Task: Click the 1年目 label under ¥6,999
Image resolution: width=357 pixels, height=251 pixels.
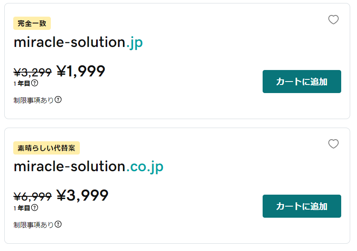Action: click(x=22, y=208)
